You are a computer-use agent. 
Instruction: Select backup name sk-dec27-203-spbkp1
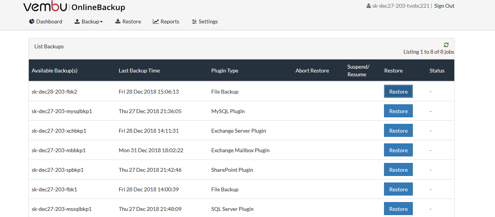(x=58, y=170)
